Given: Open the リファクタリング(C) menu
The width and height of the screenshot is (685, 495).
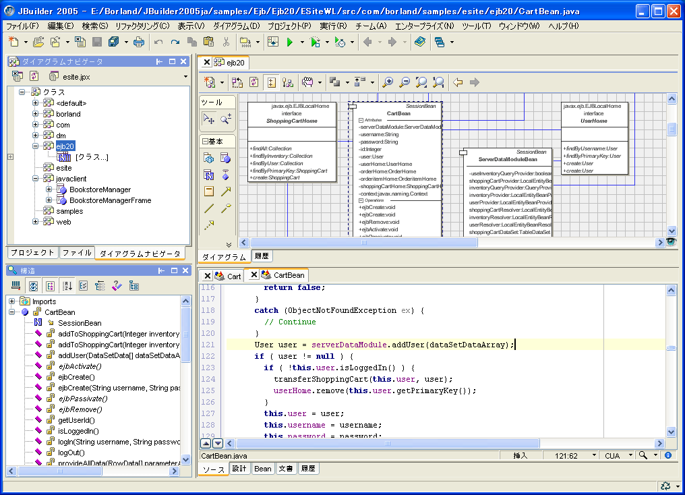Looking at the screenshot, I should point(142,26).
